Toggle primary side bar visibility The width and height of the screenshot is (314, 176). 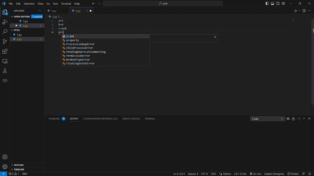point(267,3)
